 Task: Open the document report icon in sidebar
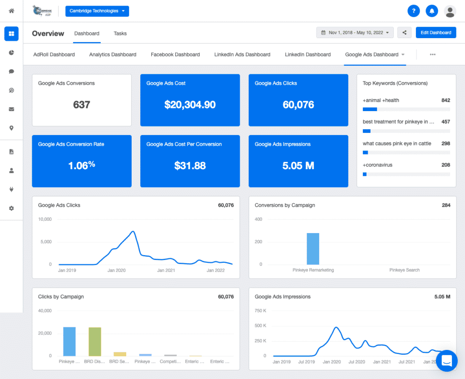[11, 152]
